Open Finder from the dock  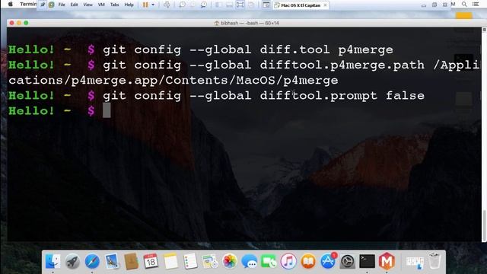point(53,261)
